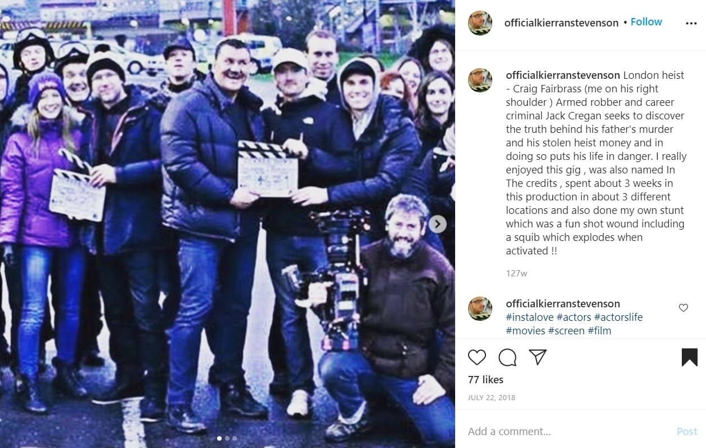This screenshot has height=448, width=706.
Task: Like the hashtag comment with small heart
Action: pos(683,308)
